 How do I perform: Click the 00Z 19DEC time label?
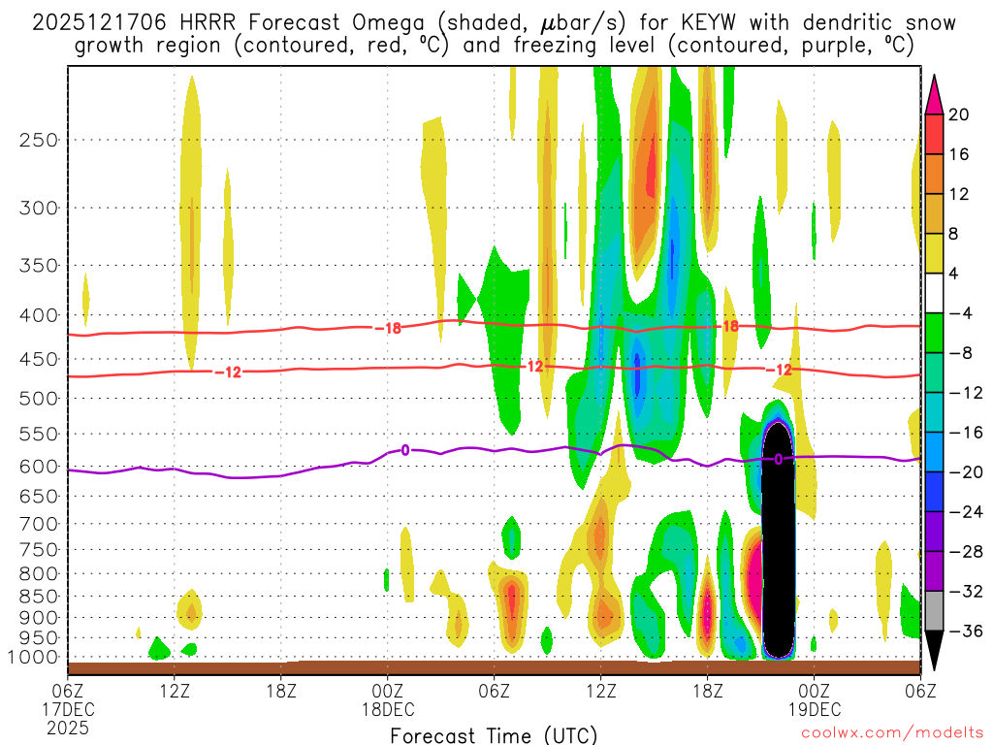click(x=815, y=699)
